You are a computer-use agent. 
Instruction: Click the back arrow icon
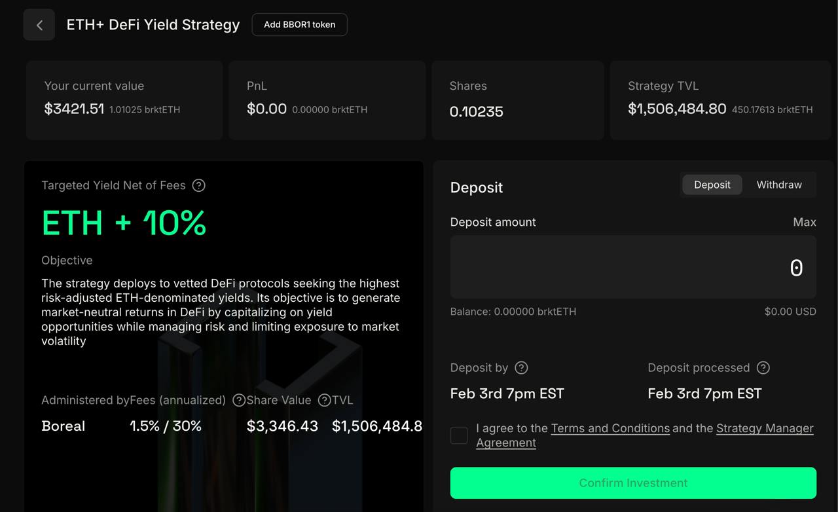39,25
